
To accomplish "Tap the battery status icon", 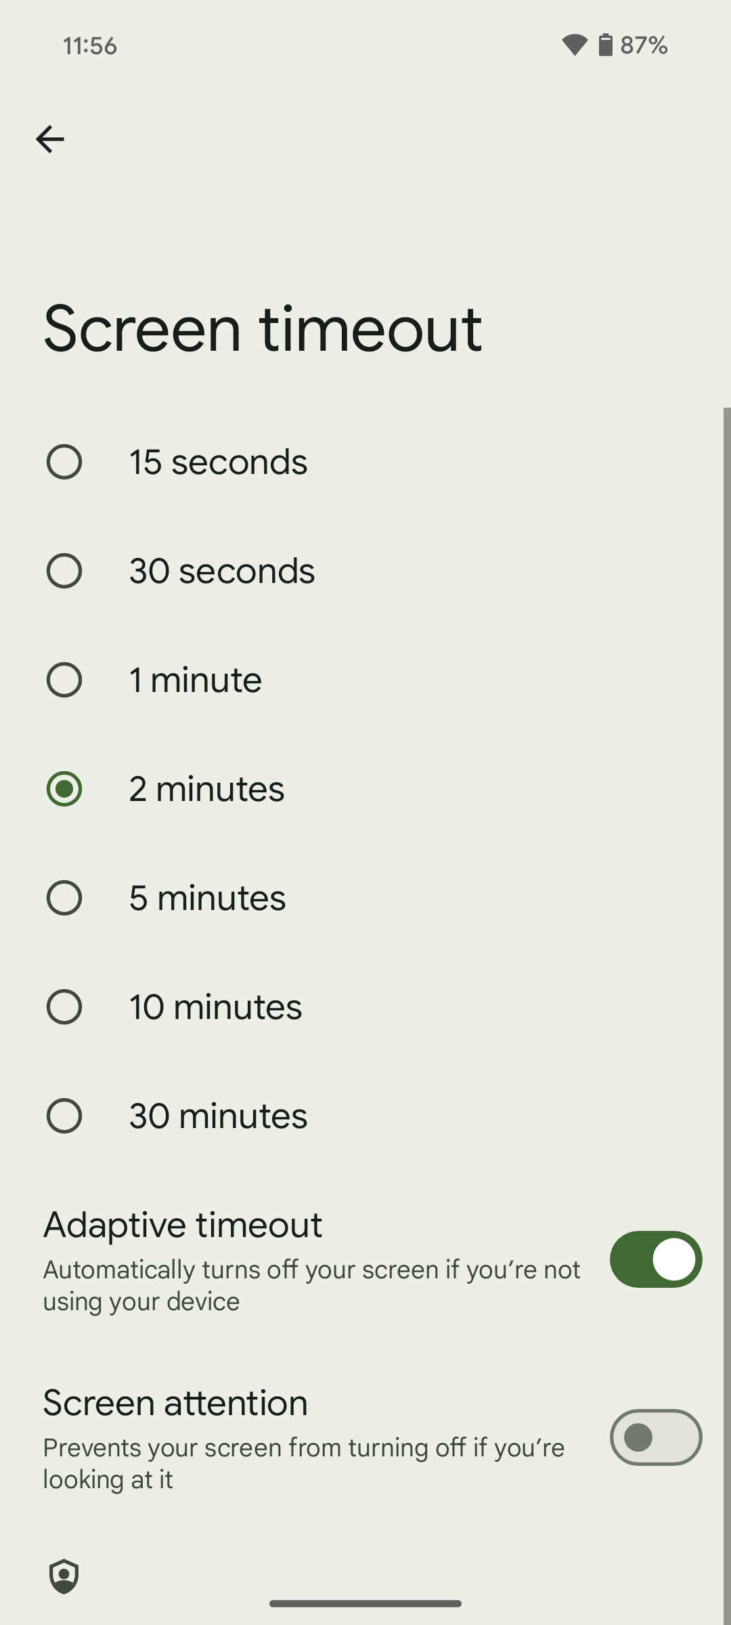I will (605, 45).
